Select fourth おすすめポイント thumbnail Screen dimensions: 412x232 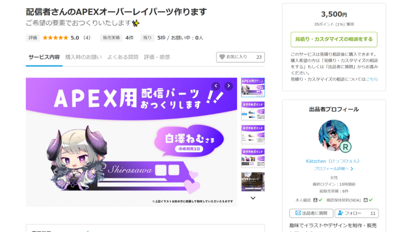[253, 158]
